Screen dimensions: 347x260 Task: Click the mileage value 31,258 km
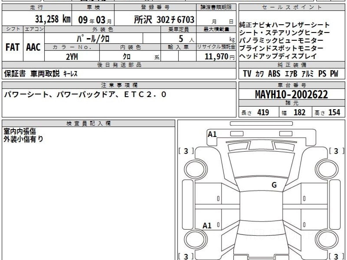click(53, 19)
